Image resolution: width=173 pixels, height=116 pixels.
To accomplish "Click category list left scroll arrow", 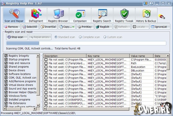I will [5, 109].
